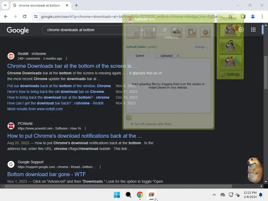Screen dimensions: 268x201
Task: Click the hamster desktop widget
Action: (x=255, y=170)
